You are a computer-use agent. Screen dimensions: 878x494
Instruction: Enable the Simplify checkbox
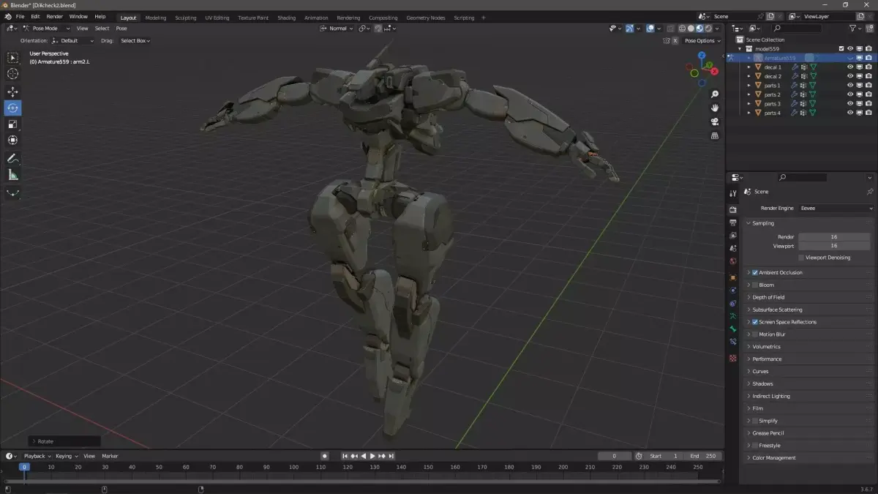755,421
